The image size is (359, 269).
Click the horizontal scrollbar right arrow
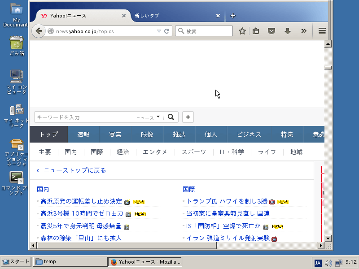click(x=321, y=246)
